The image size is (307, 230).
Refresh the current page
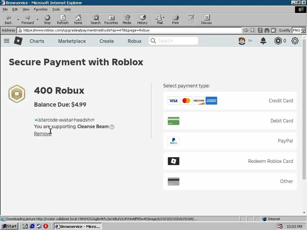(63, 19)
